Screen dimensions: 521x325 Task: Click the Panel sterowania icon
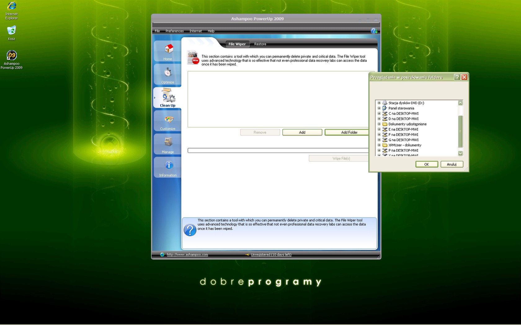[x=385, y=108]
